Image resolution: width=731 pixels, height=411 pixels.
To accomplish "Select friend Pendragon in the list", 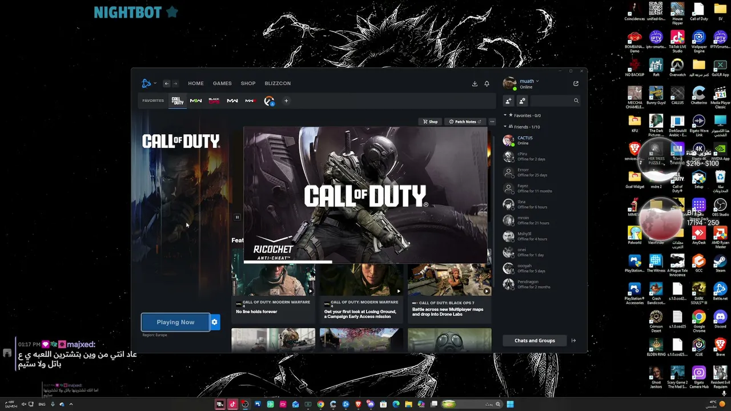I will point(541,284).
